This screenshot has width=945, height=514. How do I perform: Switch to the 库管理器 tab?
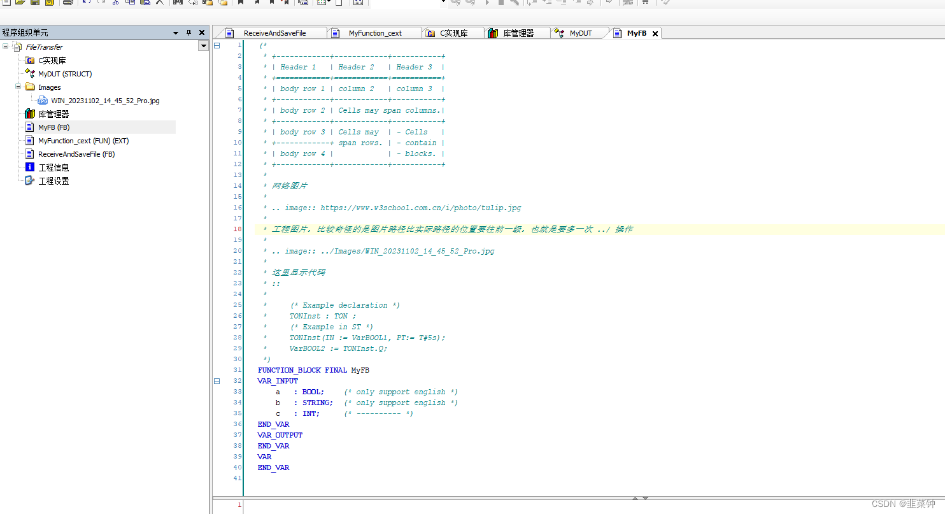click(x=518, y=33)
